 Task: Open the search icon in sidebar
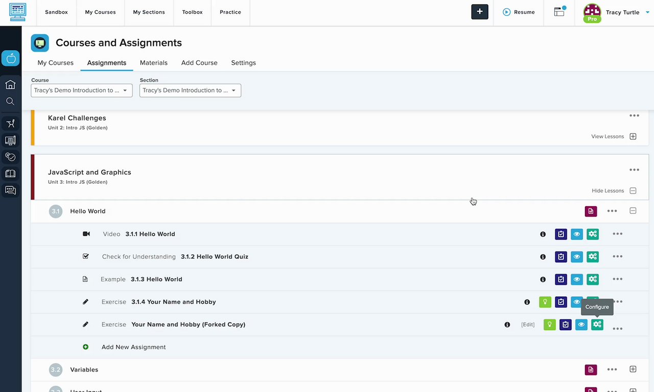point(10,101)
